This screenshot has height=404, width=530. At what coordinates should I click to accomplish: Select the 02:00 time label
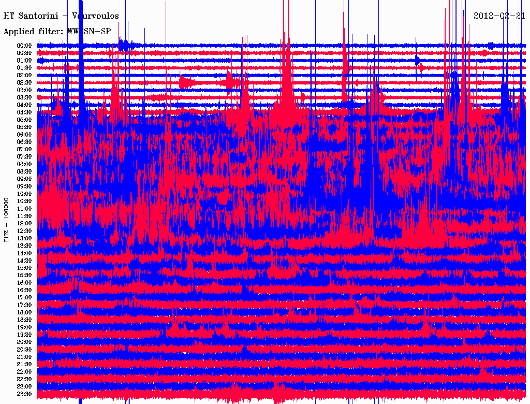pos(24,75)
